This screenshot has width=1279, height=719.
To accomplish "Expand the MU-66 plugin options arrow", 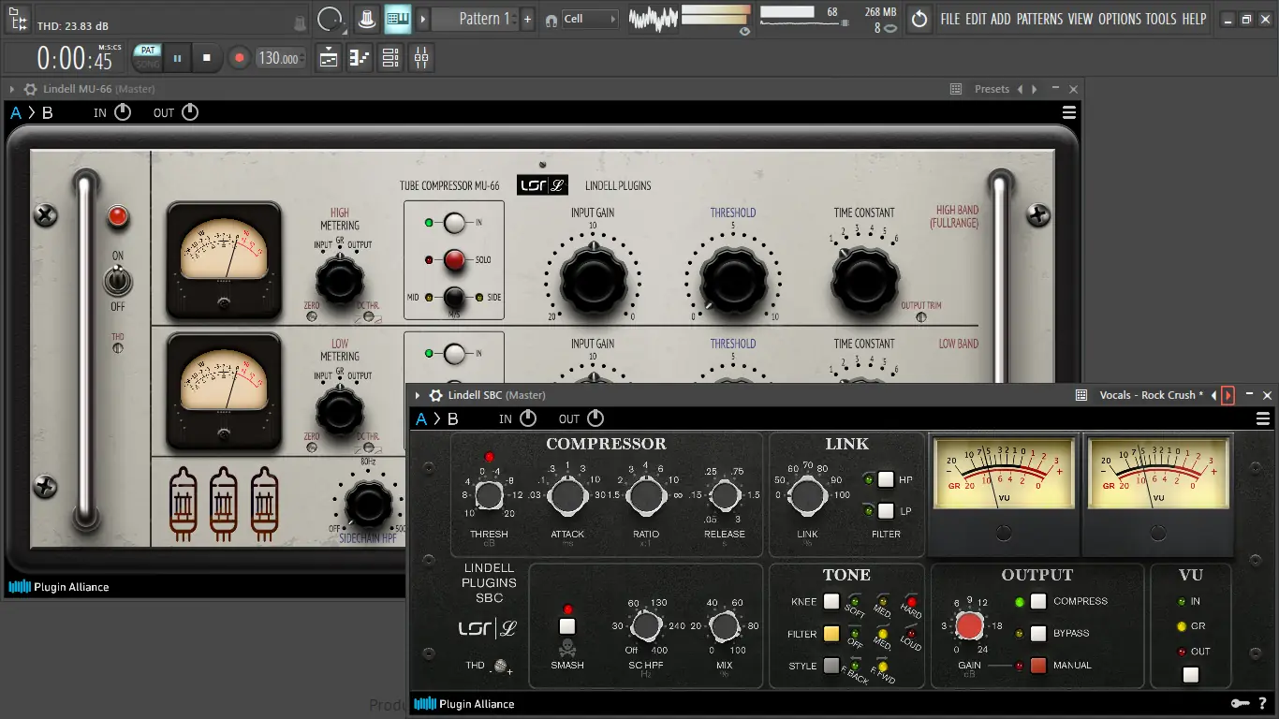I will (x=12, y=89).
